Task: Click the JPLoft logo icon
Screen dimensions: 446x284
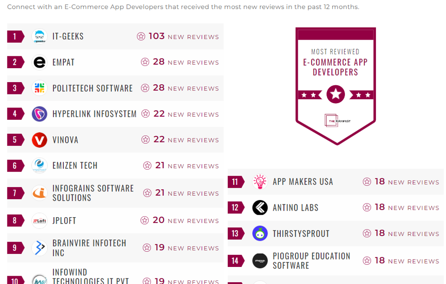Action: click(39, 221)
